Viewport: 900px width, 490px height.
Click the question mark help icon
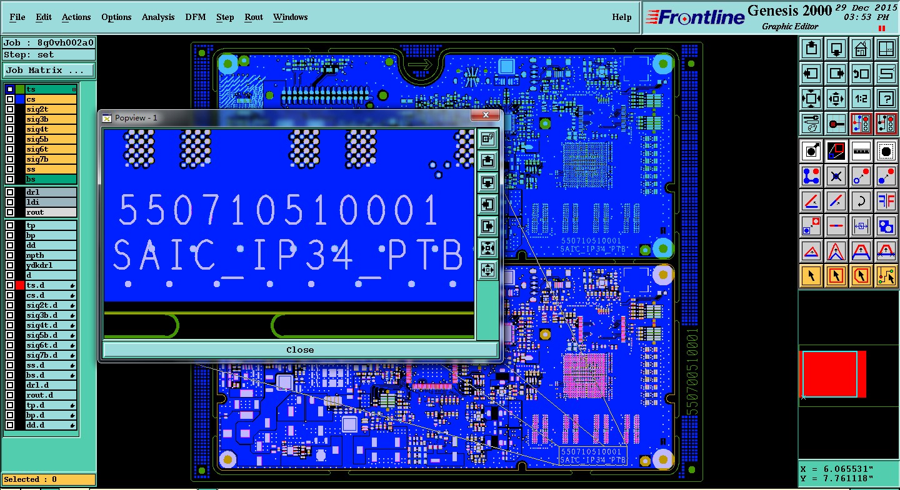click(x=886, y=98)
